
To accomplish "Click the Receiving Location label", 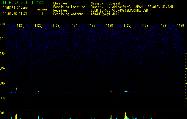I will 69,7.
